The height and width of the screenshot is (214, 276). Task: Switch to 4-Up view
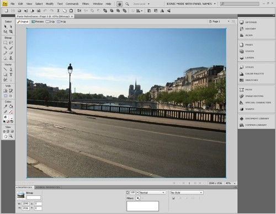[x=61, y=22]
